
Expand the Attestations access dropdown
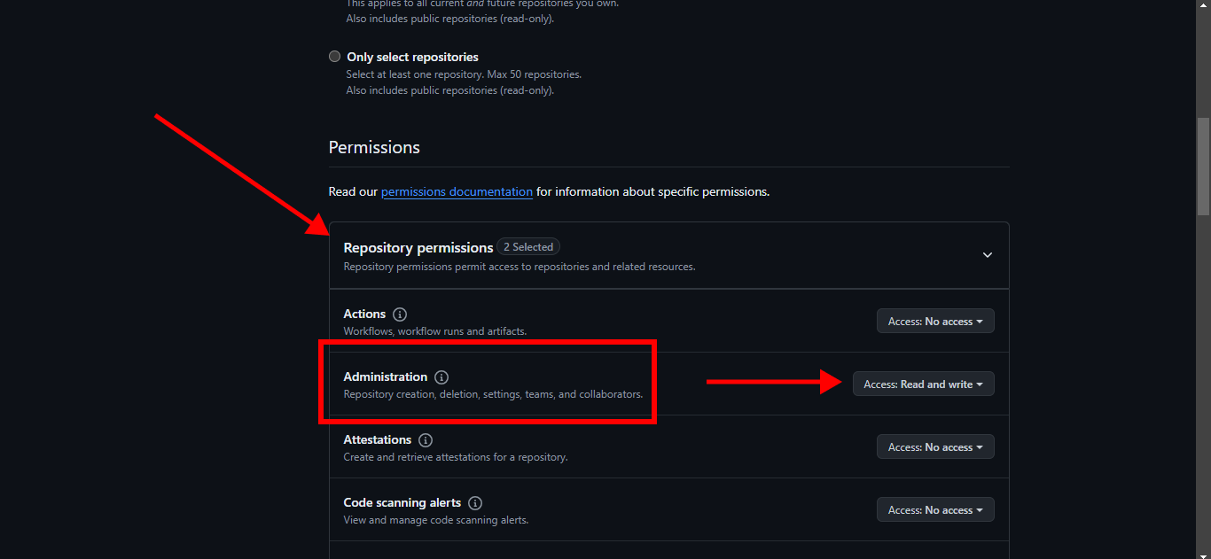[935, 447]
